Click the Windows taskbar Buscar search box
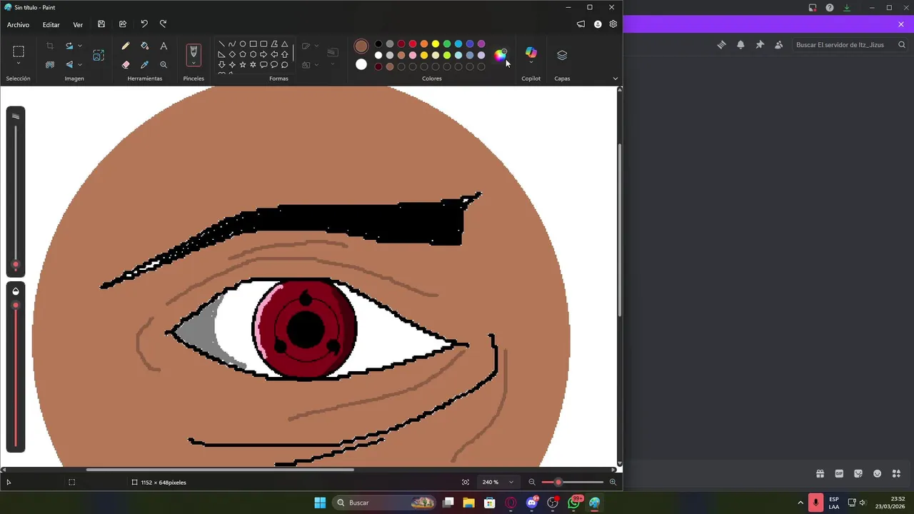The image size is (914, 514). [384, 503]
